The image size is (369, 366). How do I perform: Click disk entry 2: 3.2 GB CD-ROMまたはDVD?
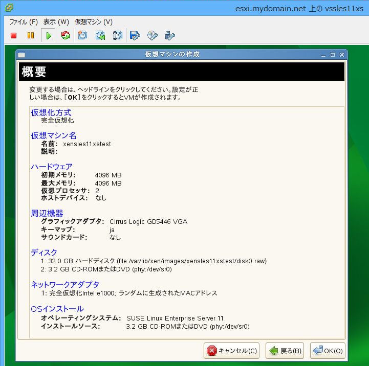(106, 269)
